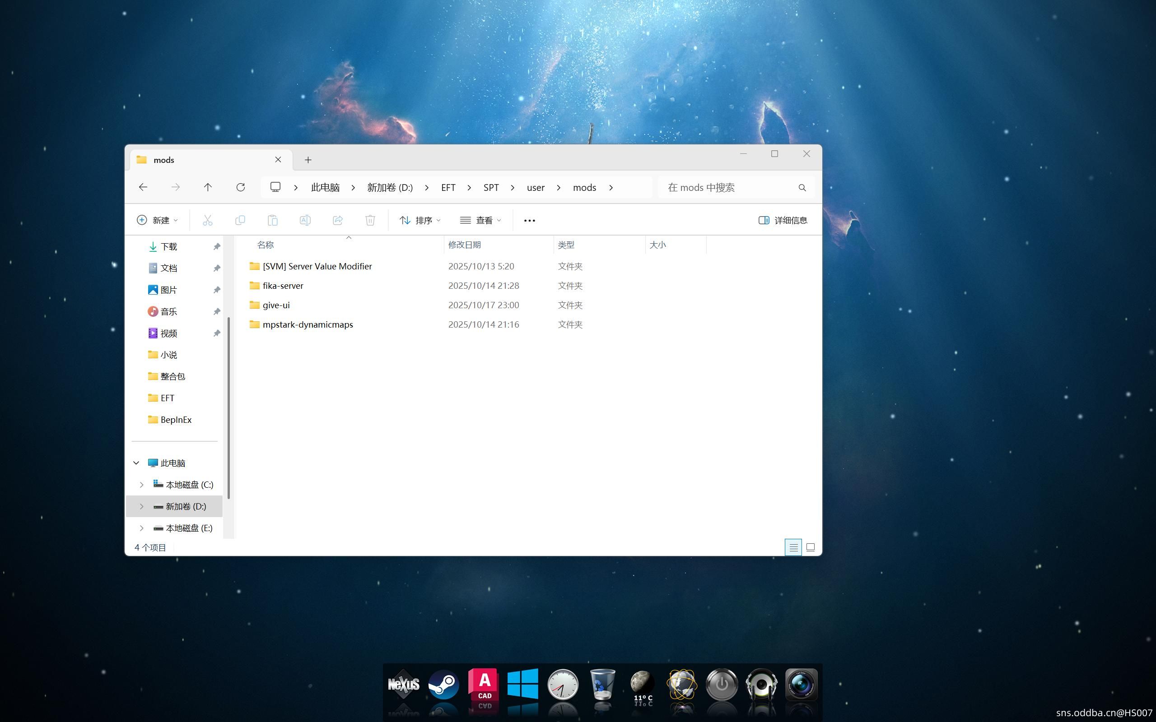Open the Sort dropdown menu
The image size is (1156, 722).
pyautogui.click(x=420, y=220)
